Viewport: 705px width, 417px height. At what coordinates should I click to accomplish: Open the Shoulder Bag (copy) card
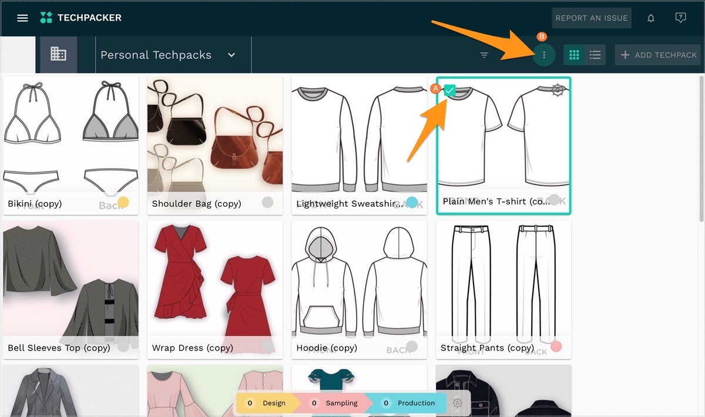click(215, 146)
